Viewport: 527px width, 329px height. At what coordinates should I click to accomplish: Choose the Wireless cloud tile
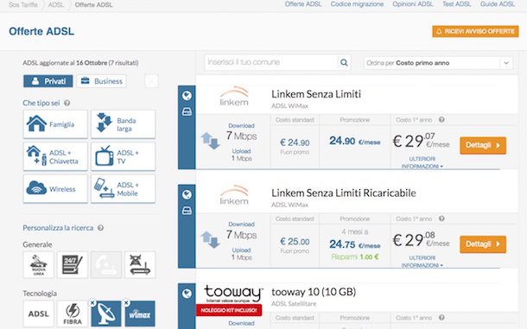click(55, 188)
